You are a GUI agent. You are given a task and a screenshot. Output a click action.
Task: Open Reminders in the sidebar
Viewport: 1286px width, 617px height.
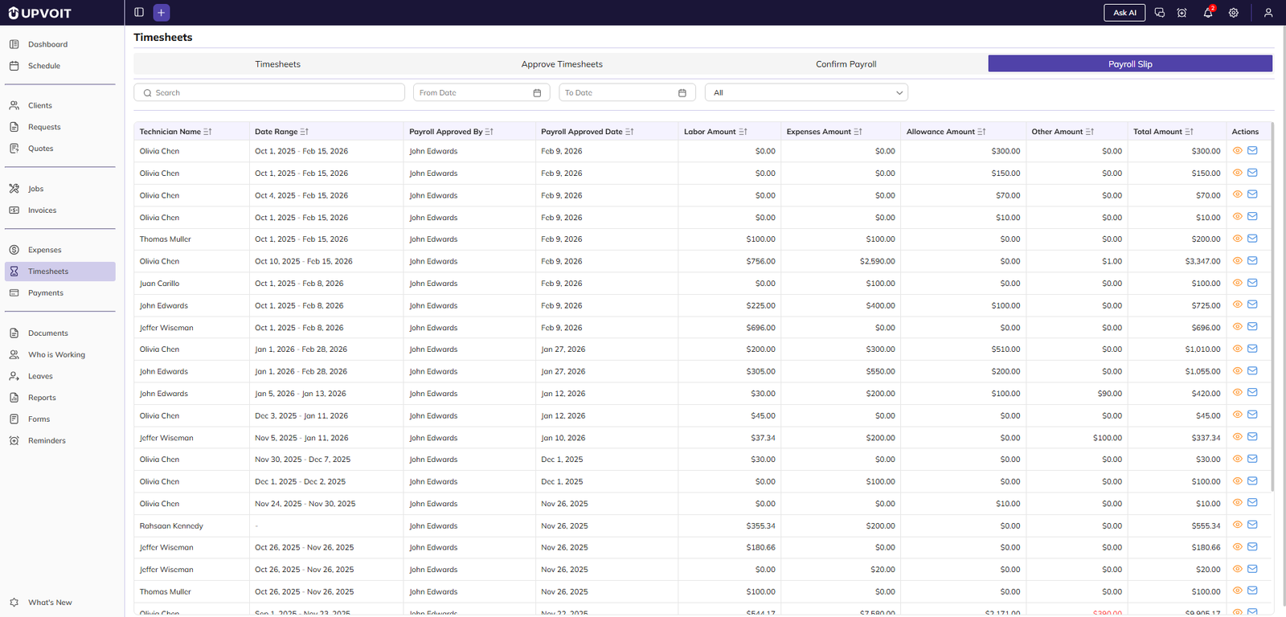pos(60,440)
